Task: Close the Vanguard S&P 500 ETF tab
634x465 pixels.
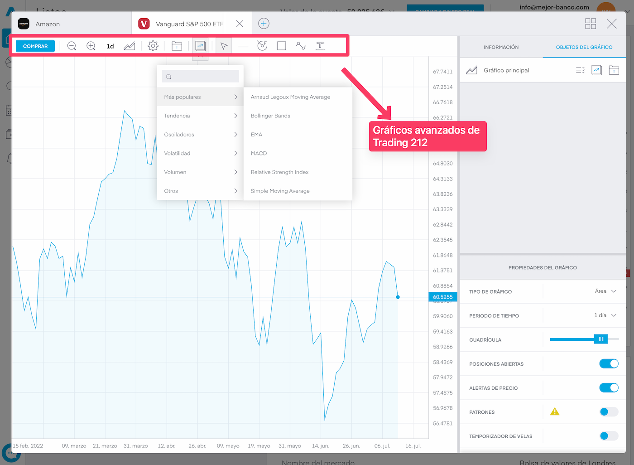Action: tap(240, 24)
